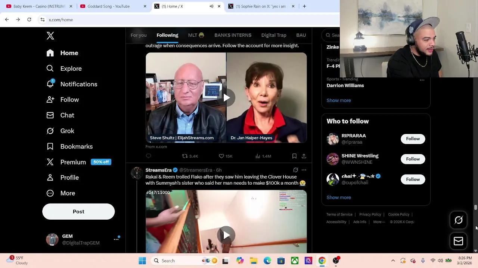Switch to Sophie Rain browser tab
The width and height of the screenshot is (478, 268).
(x=261, y=6)
